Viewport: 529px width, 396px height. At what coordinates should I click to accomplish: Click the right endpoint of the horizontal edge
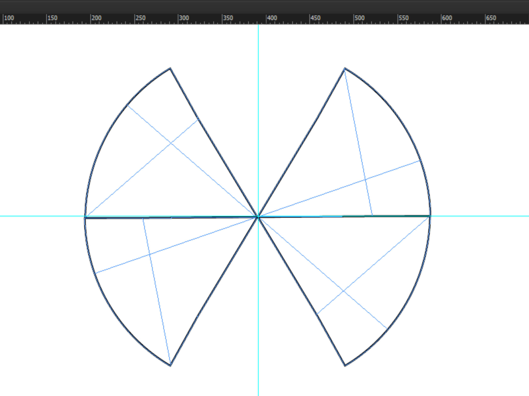(430, 216)
